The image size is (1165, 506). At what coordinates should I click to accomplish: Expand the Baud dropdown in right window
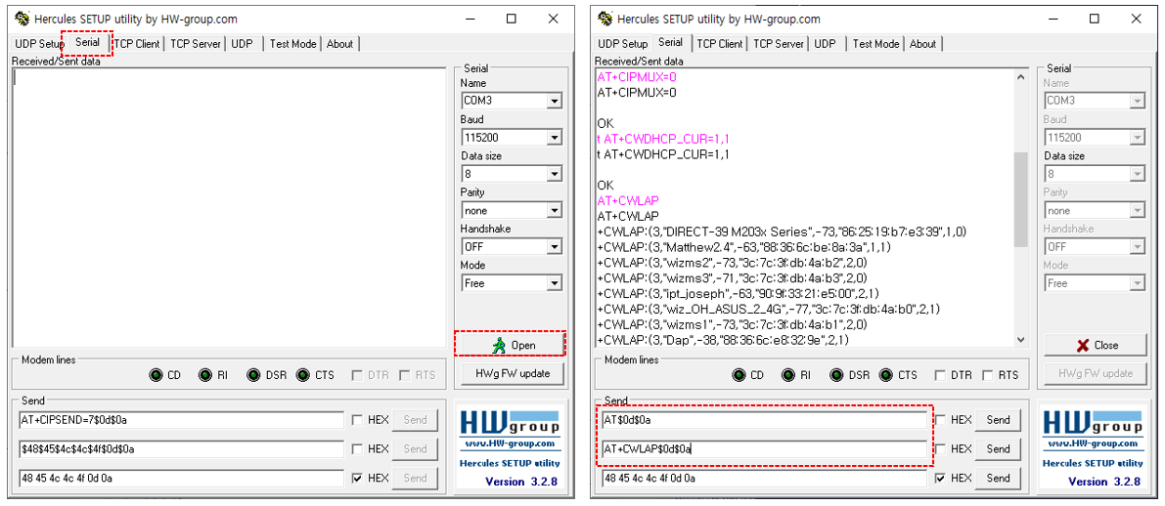(x=1137, y=138)
